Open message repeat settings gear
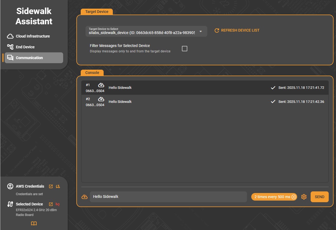The height and width of the screenshot is (230, 336). [304, 197]
